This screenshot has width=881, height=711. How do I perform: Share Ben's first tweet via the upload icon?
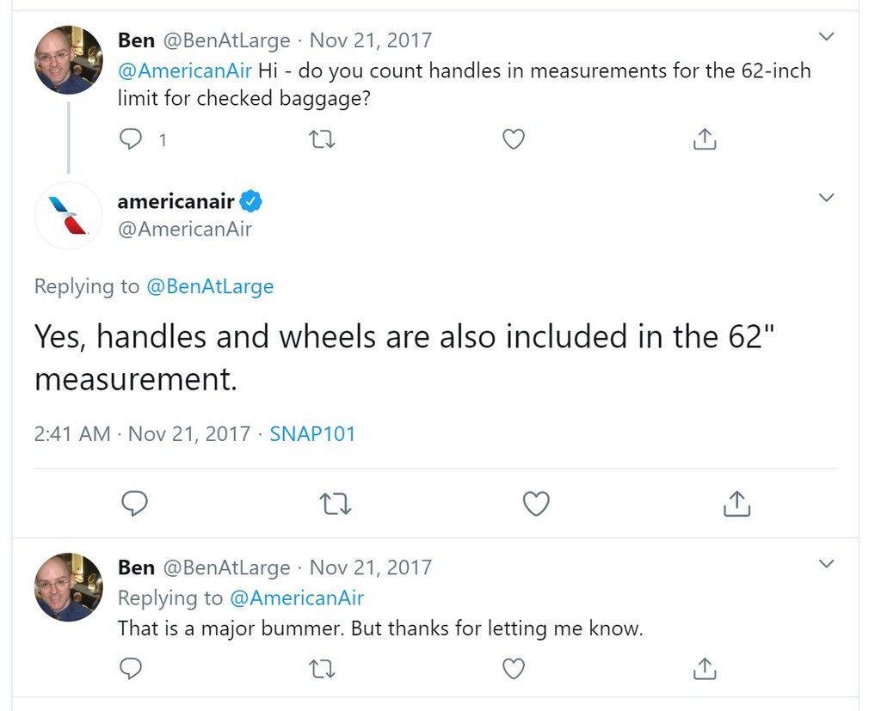(x=705, y=138)
